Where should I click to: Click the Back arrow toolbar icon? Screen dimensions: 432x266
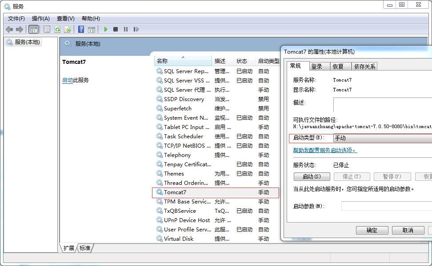click(9, 29)
